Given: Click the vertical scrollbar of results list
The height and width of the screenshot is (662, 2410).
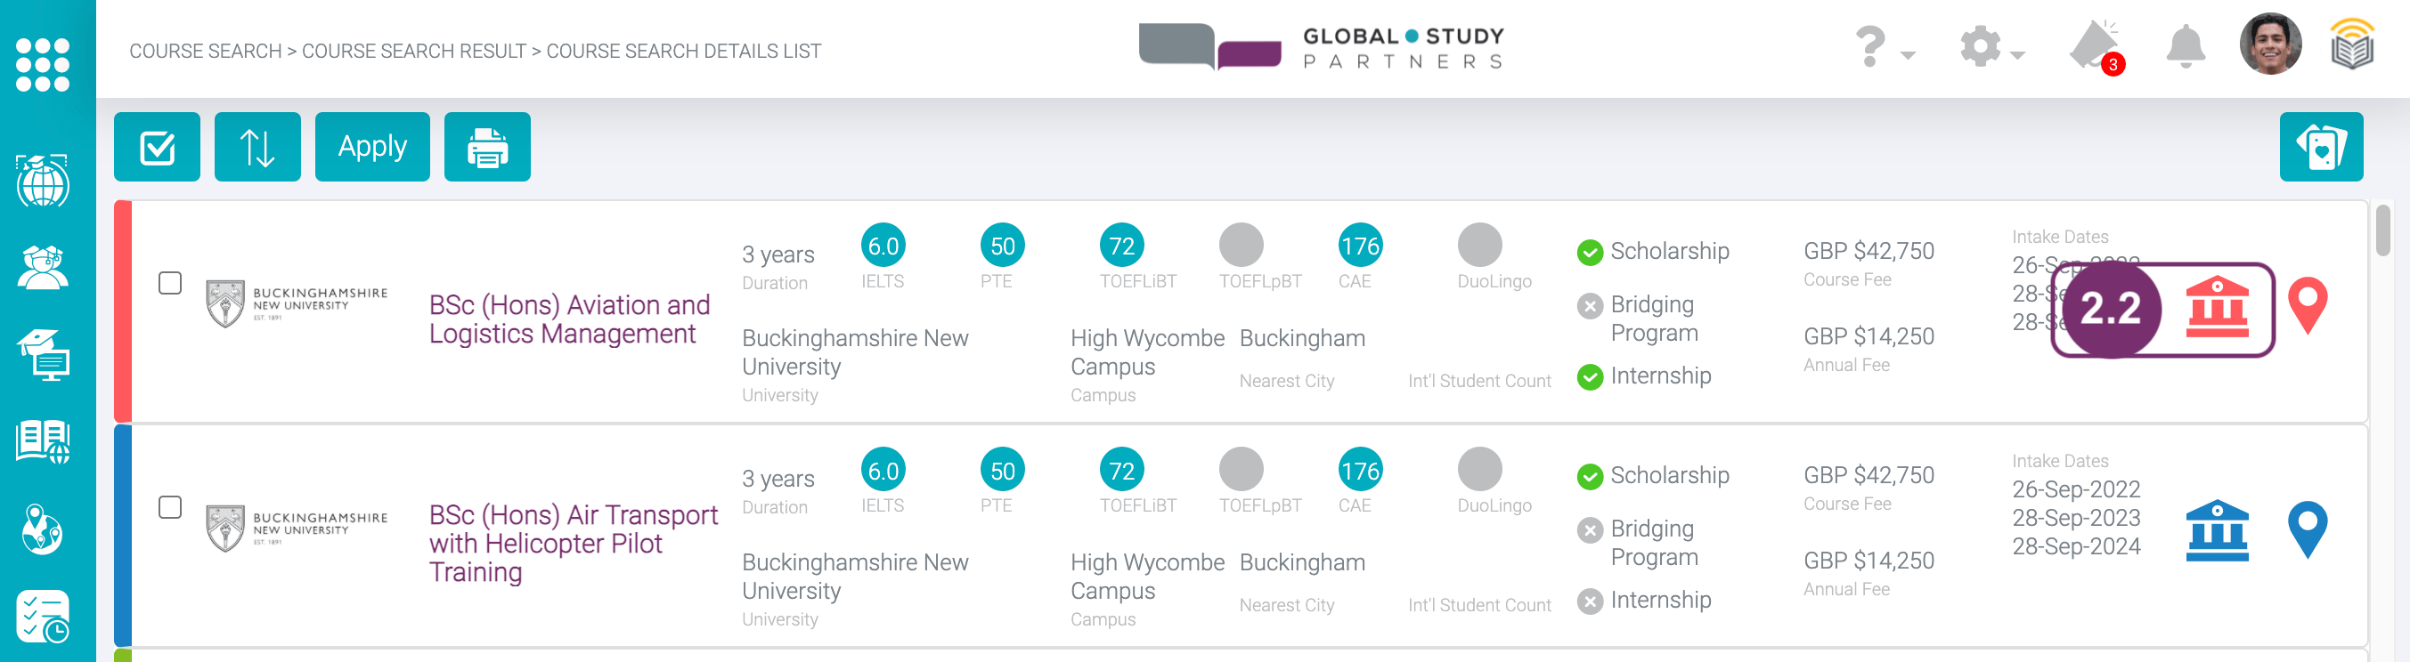Looking at the screenshot, I should 2382,231.
